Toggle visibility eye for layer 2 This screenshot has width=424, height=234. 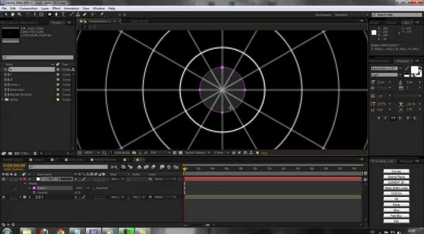tap(4, 198)
